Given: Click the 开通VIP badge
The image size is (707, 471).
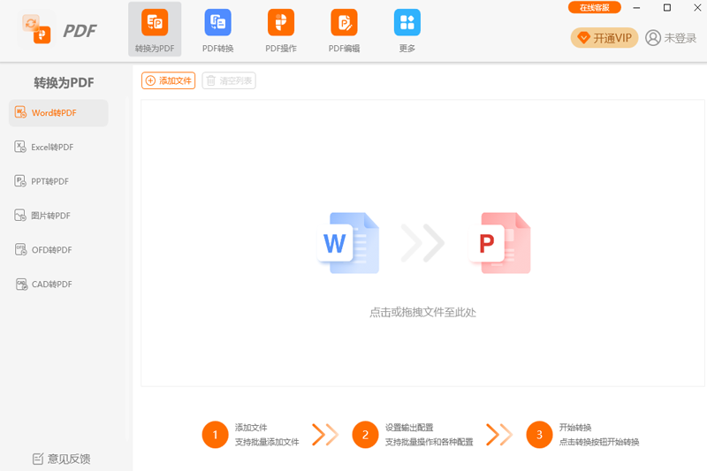Looking at the screenshot, I should coord(604,38).
